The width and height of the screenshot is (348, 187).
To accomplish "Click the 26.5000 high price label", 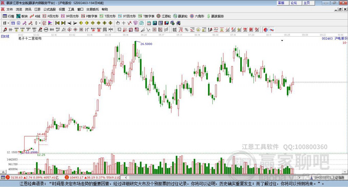I will click(146, 44).
